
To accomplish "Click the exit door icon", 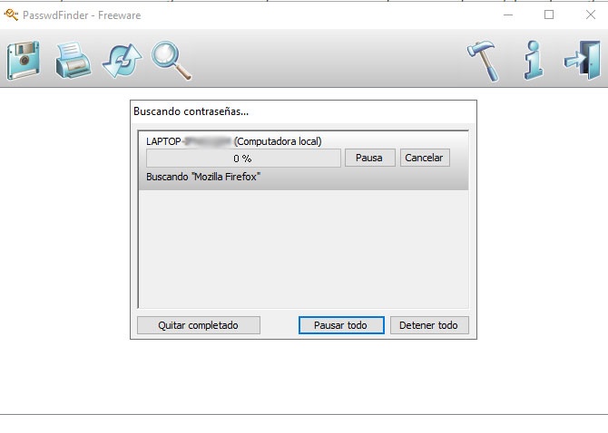I will [583, 60].
